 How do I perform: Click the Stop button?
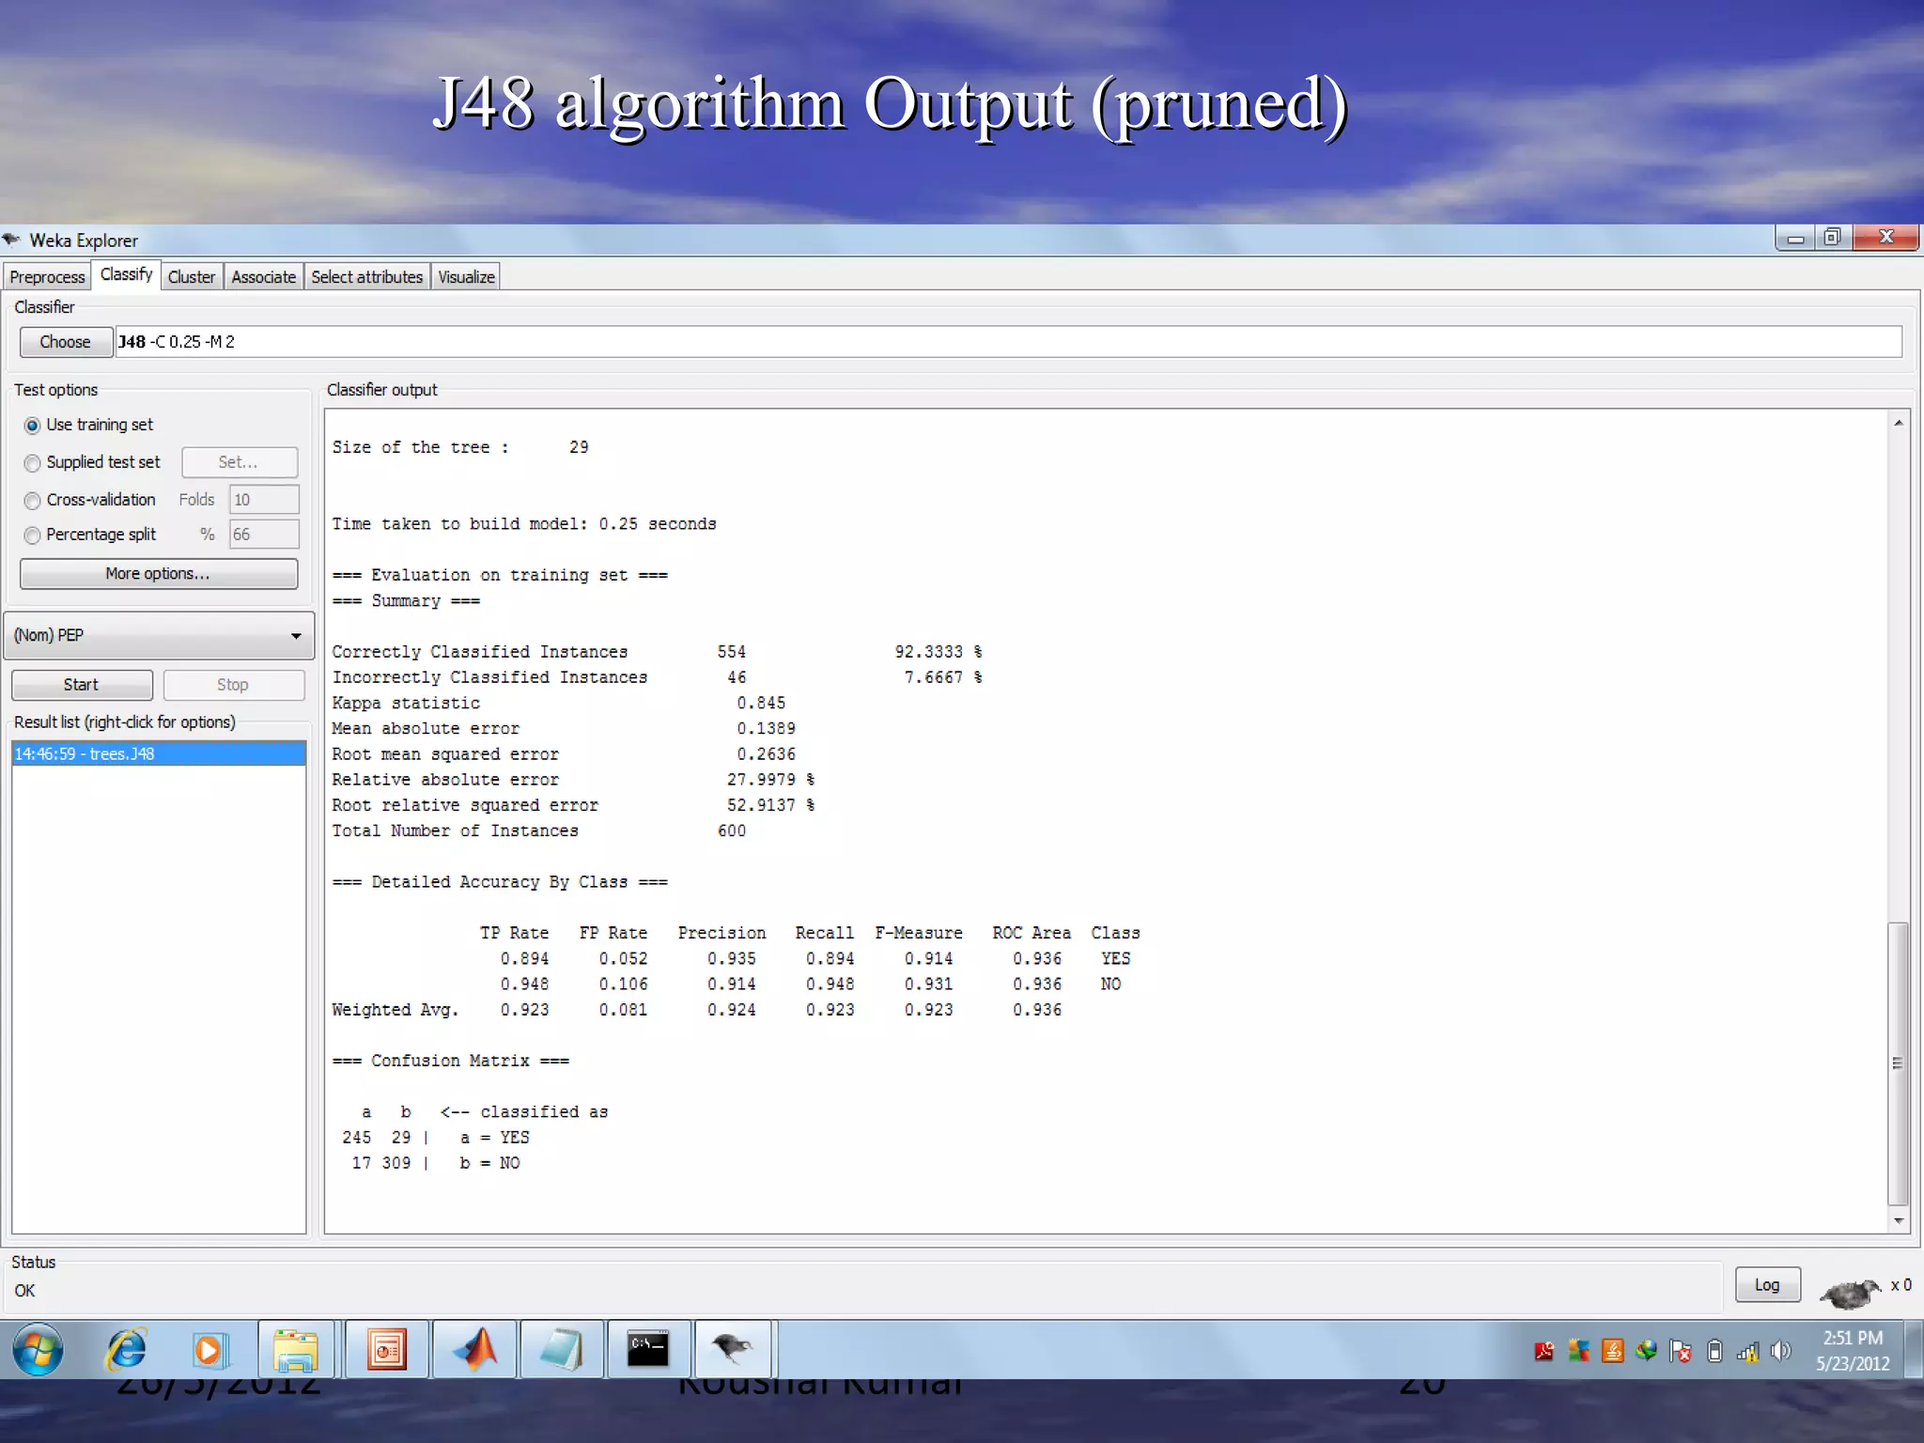click(233, 685)
